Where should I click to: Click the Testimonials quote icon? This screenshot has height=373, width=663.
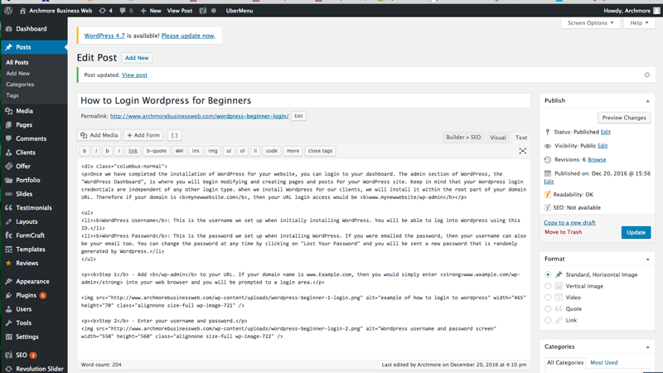tap(8, 208)
